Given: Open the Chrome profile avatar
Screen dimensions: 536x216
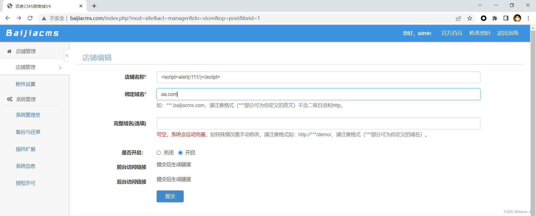Looking at the screenshot, I should 517,18.
